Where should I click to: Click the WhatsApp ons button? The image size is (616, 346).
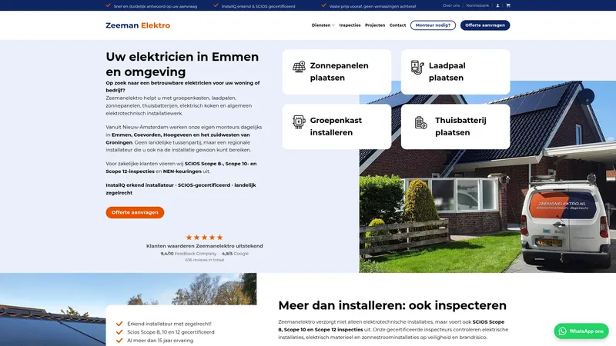(x=581, y=331)
